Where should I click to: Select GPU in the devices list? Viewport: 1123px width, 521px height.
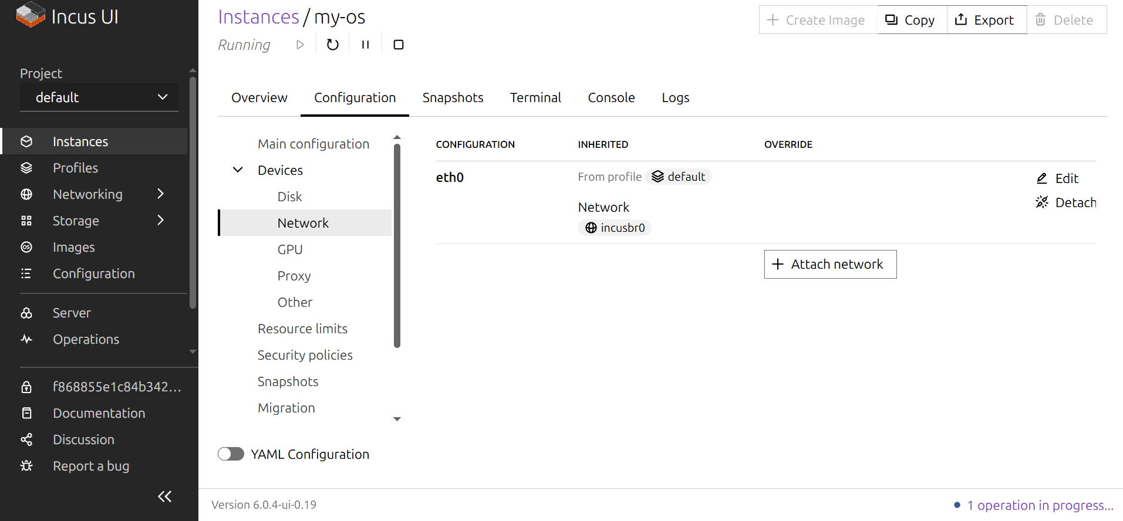click(290, 249)
